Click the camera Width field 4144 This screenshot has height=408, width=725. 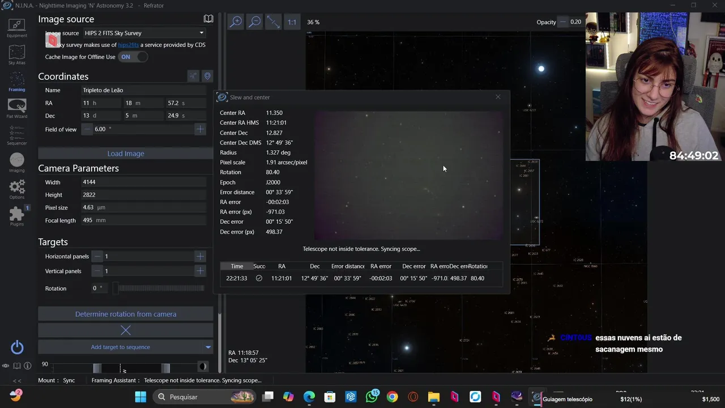(144, 182)
